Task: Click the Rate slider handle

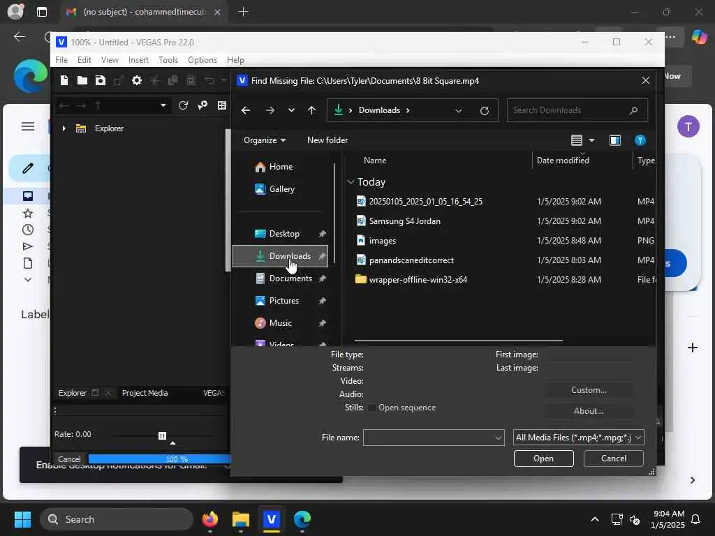Action: coord(162,435)
